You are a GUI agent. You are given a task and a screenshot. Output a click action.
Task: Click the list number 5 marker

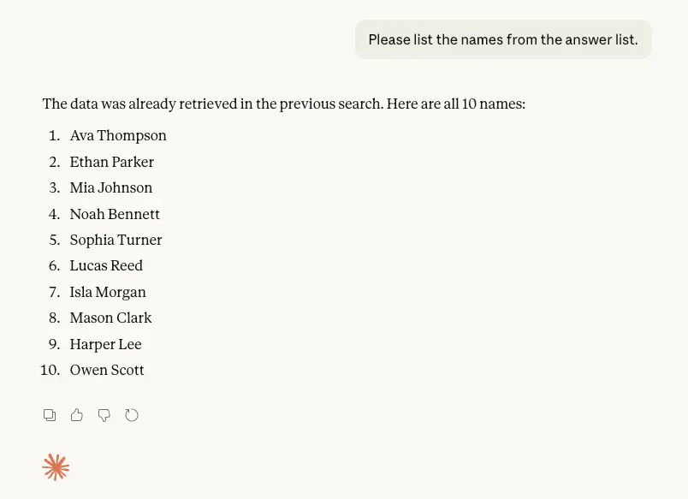tap(54, 240)
